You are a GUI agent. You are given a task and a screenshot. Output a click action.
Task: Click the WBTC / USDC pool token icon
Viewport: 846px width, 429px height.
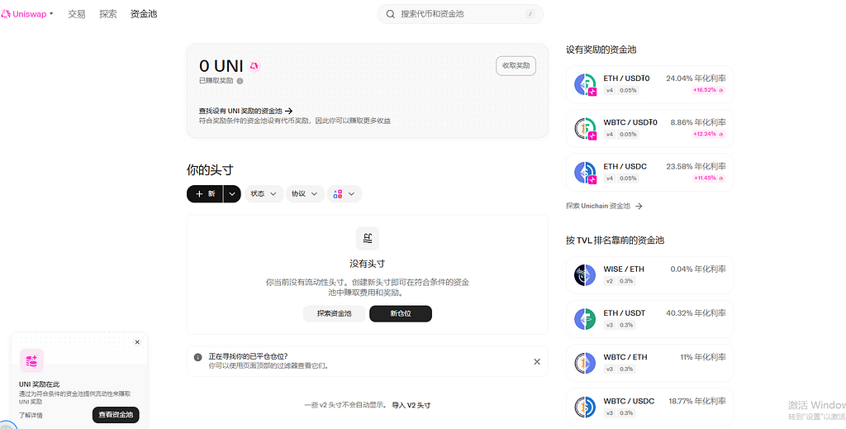click(x=585, y=407)
